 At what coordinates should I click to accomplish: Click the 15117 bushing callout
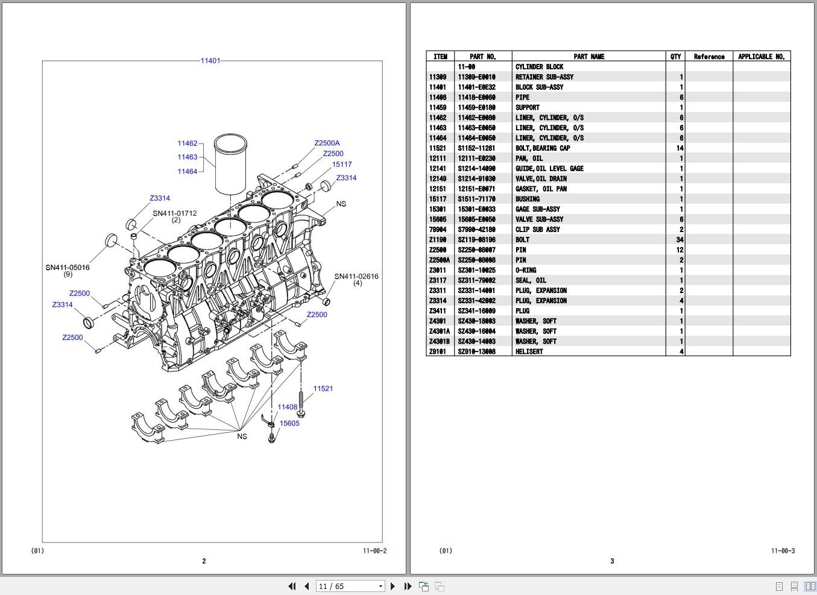click(342, 165)
